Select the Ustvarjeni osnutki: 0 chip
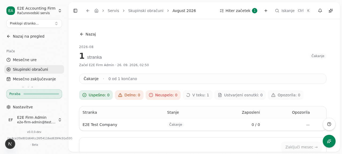 pyautogui.click(x=240, y=95)
